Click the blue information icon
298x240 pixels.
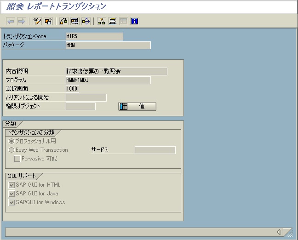135,21
